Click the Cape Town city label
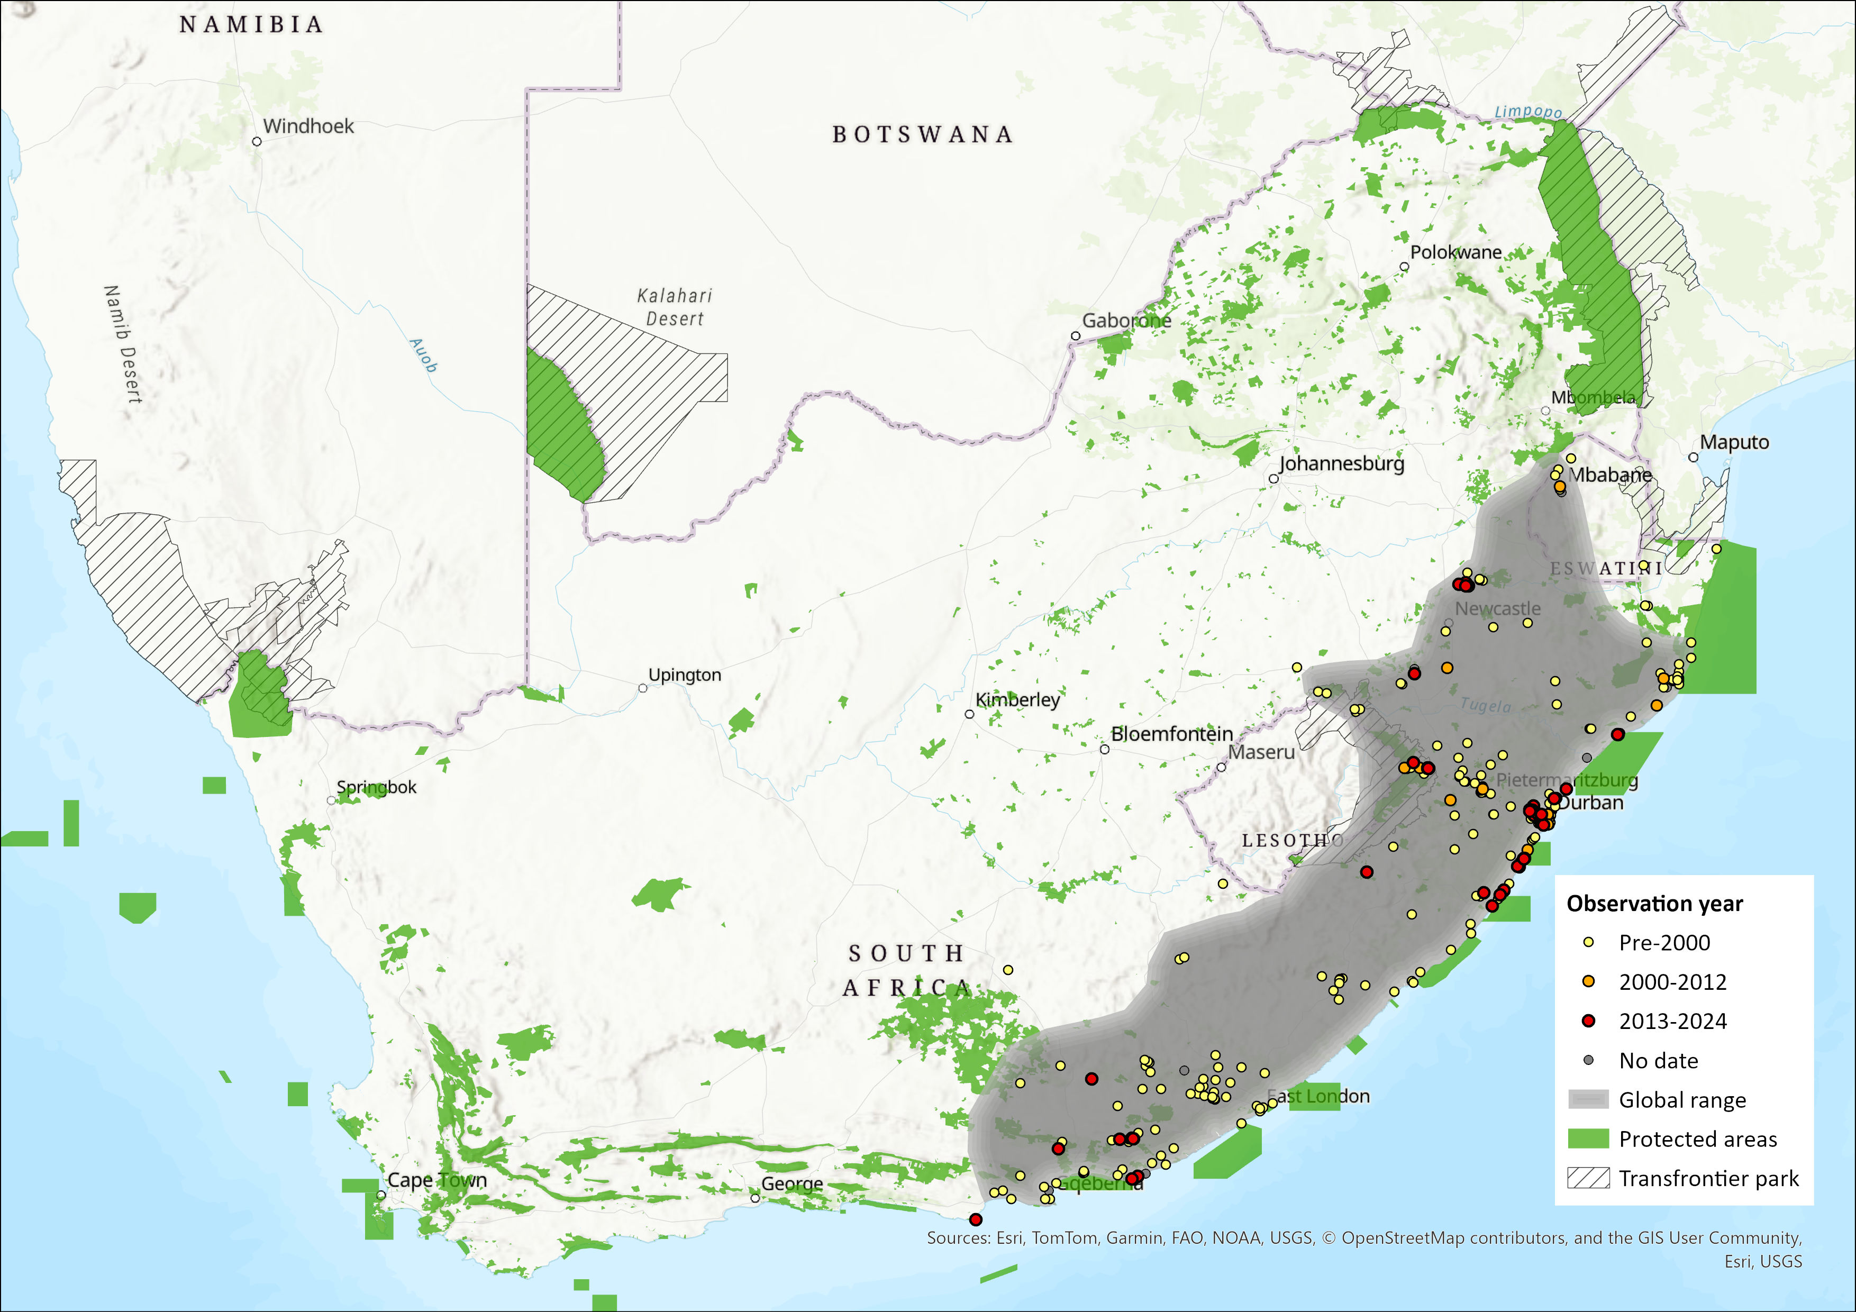 coord(438,1179)
